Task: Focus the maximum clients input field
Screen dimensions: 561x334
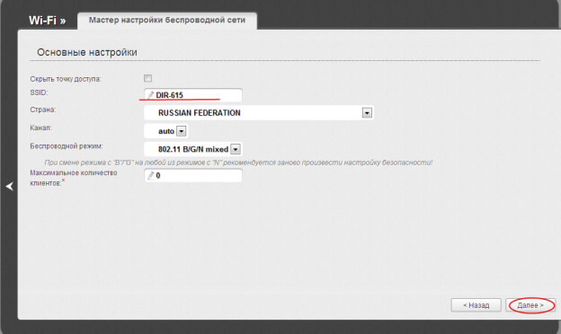Action: 193,175
